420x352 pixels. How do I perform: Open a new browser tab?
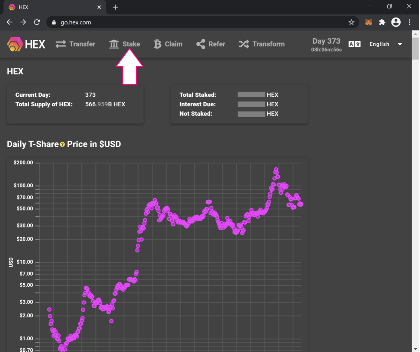[x=115, y=7]
